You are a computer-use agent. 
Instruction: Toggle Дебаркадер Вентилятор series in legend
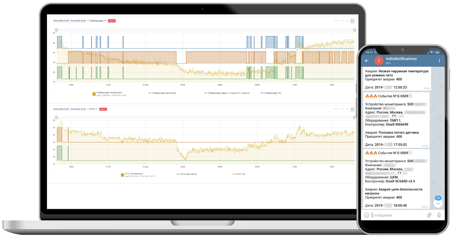click(x=162, y=93)
